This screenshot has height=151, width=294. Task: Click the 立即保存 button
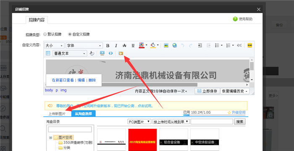[x=207, y=91]
